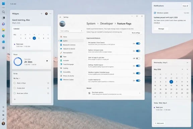Navigate to System in the breadcrumb
Viewport: 193px width, 129px height.
[x=91, y=24]
